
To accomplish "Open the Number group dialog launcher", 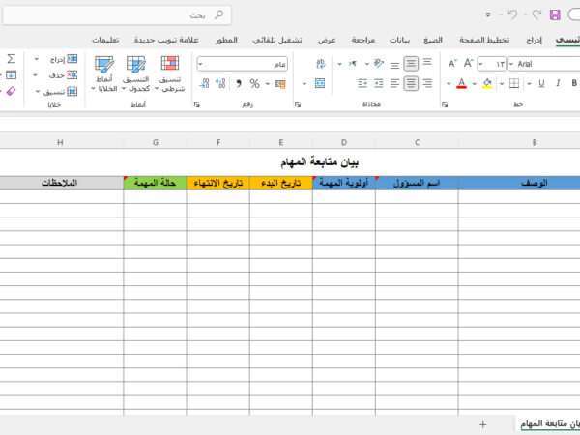I will click(x=197, y=104).
